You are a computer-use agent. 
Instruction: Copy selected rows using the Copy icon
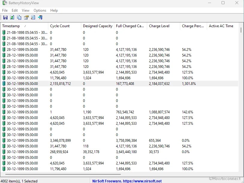point(19,17)
